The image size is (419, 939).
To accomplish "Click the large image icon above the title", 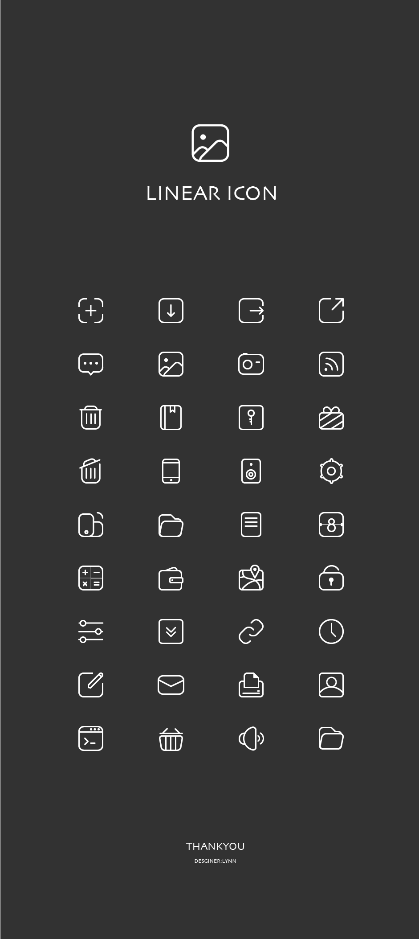I will pos(210,143).
